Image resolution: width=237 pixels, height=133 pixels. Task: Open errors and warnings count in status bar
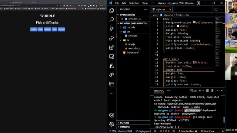[164, 131]
